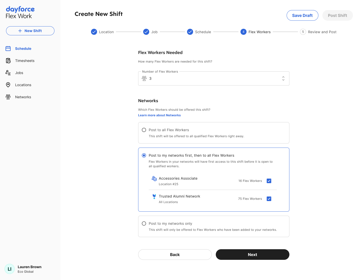Click the Timesheets clipboard icon

[8, 61]
